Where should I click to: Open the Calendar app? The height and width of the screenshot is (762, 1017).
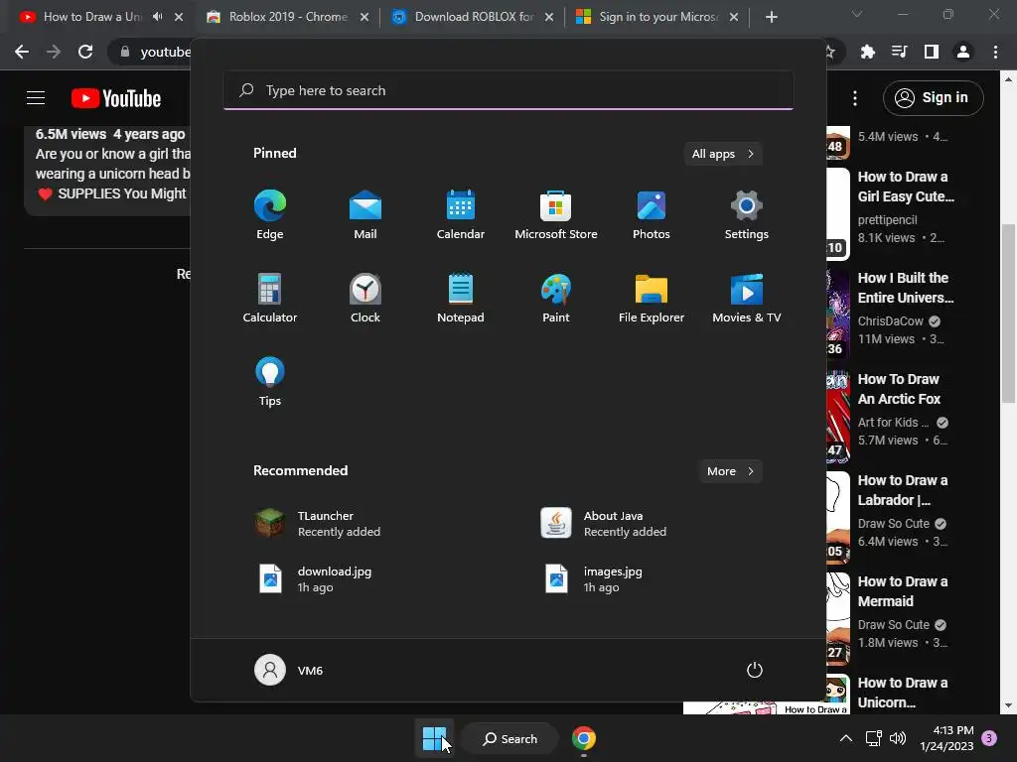(x=461, y=215)
